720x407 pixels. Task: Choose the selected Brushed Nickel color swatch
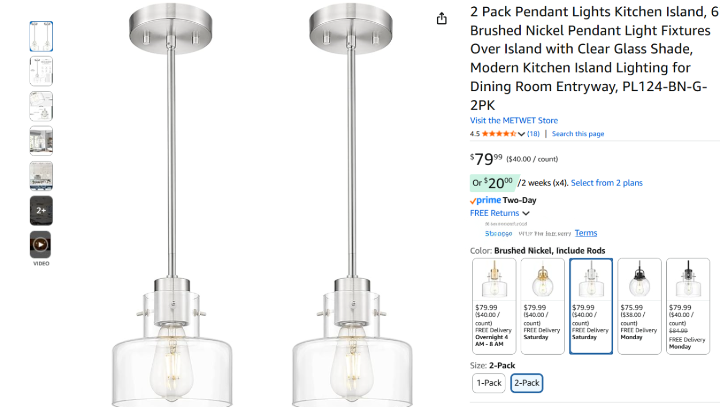[591, 306]
